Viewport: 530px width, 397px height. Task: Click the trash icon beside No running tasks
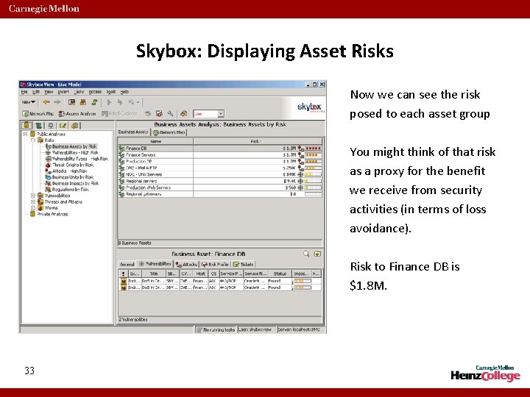[x=199, y=330]
